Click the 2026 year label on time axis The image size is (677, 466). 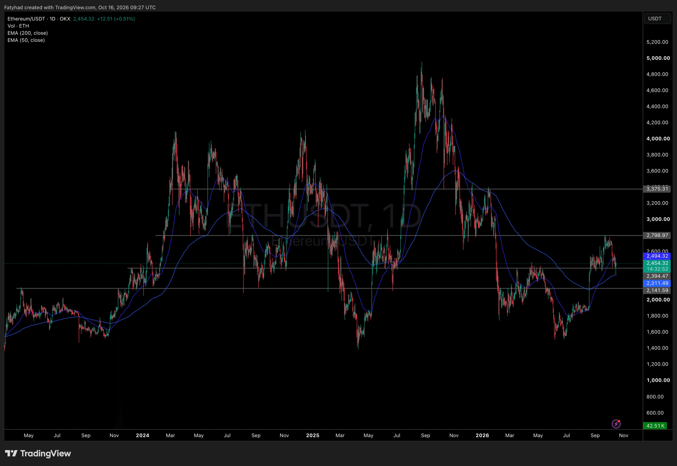point(482,435)
